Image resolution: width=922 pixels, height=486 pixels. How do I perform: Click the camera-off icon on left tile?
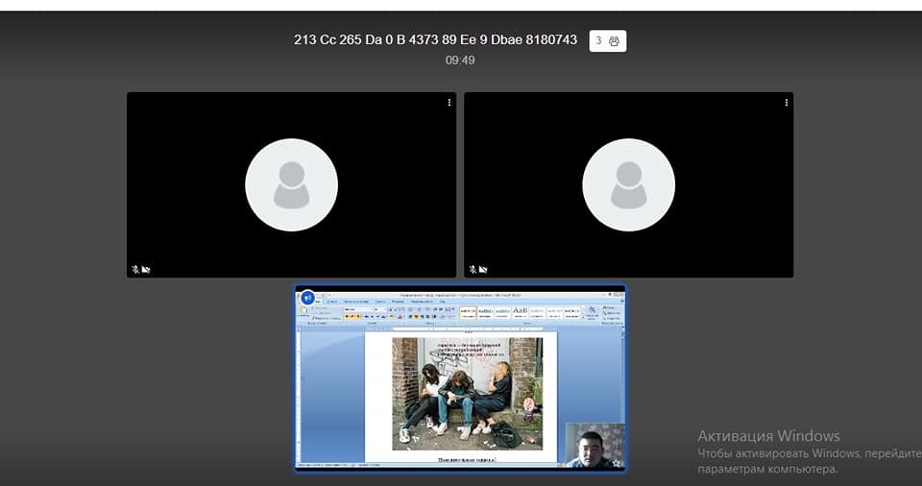(146, 270)
